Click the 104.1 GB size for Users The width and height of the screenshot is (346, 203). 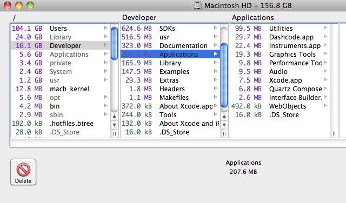point(27,28)
